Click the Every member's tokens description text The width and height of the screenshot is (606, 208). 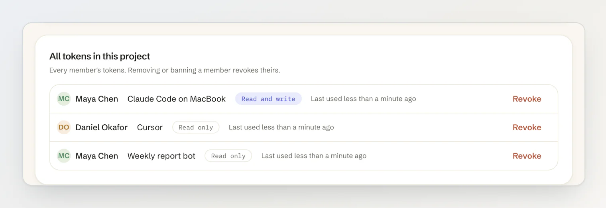[165, 71]
